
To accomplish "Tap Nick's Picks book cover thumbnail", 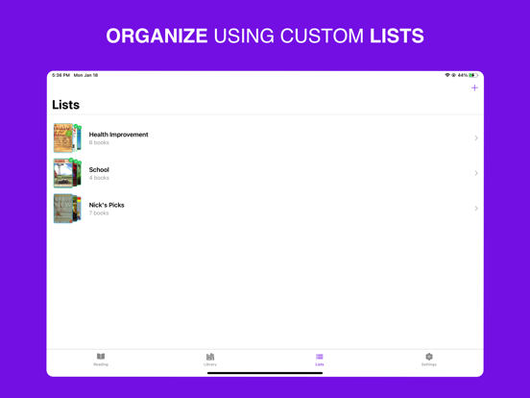I will (x=67, y=209).
